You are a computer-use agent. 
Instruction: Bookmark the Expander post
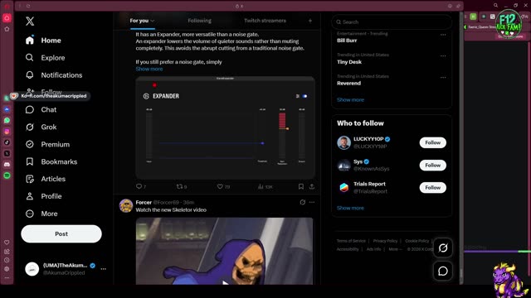click(300, 186)
